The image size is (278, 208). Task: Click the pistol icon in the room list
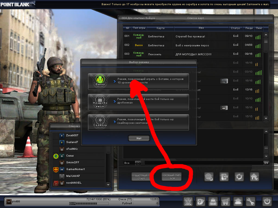[224, 81]
